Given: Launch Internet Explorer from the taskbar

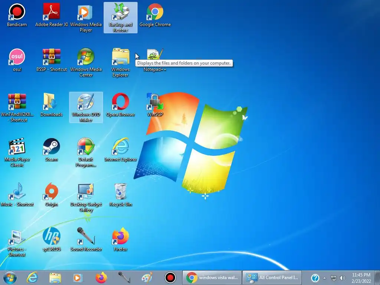Looking at the screenshot, I should (x=32, y=278).
